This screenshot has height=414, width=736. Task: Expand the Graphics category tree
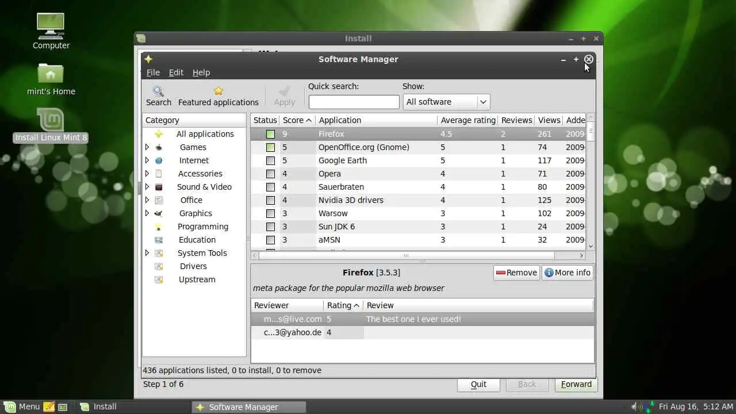click(x=147, y=213)
